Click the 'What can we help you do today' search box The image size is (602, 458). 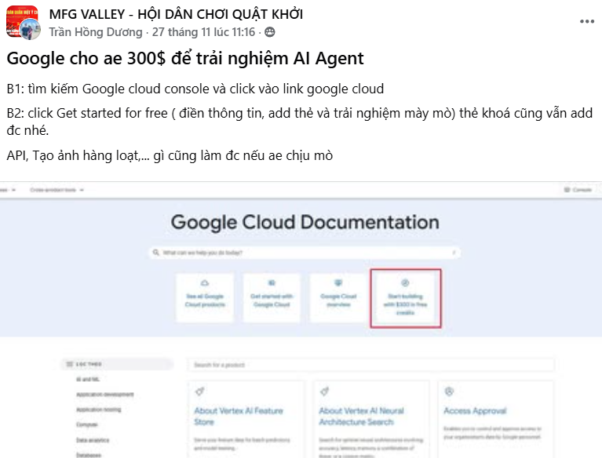(x=305, y=253)
